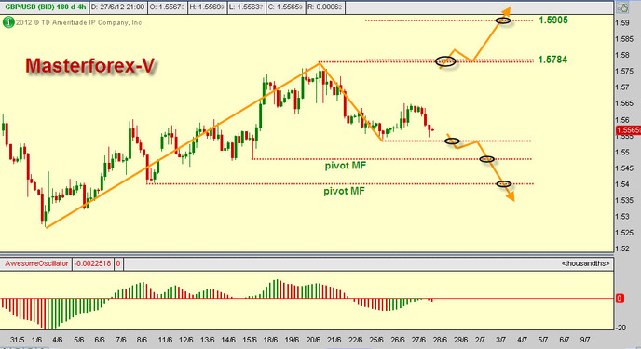The image size is (641, 349).
Task: Click the green info icon beside copyright
Action: click(x=8, y=22)
